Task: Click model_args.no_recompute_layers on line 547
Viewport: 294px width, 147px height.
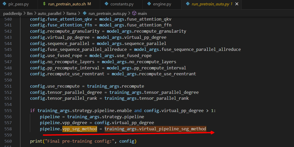Action: pos(139,62)
